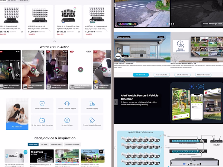
Task: Play the C298 Dual-Lens video
Action: point(33,70)
